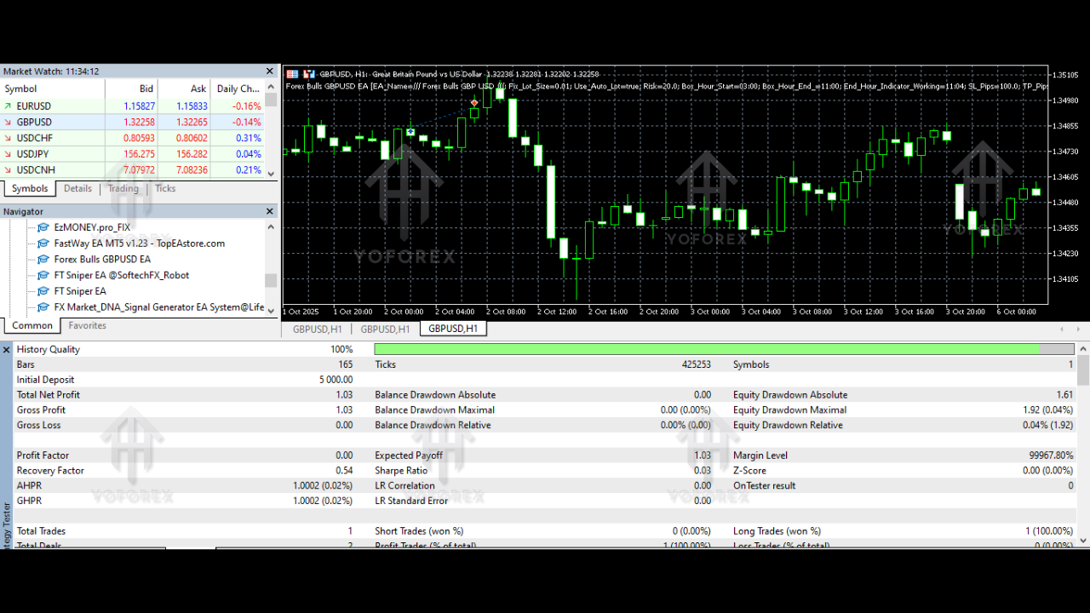1090x613 pixels.
Task: Select the Details tab in Market Watch
Action: pyautogui.click(x=77, y=188)
